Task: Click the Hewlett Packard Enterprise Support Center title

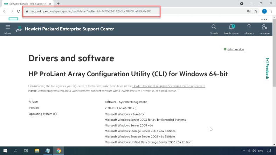Action: pyautogui.click(x=69, y=29)
